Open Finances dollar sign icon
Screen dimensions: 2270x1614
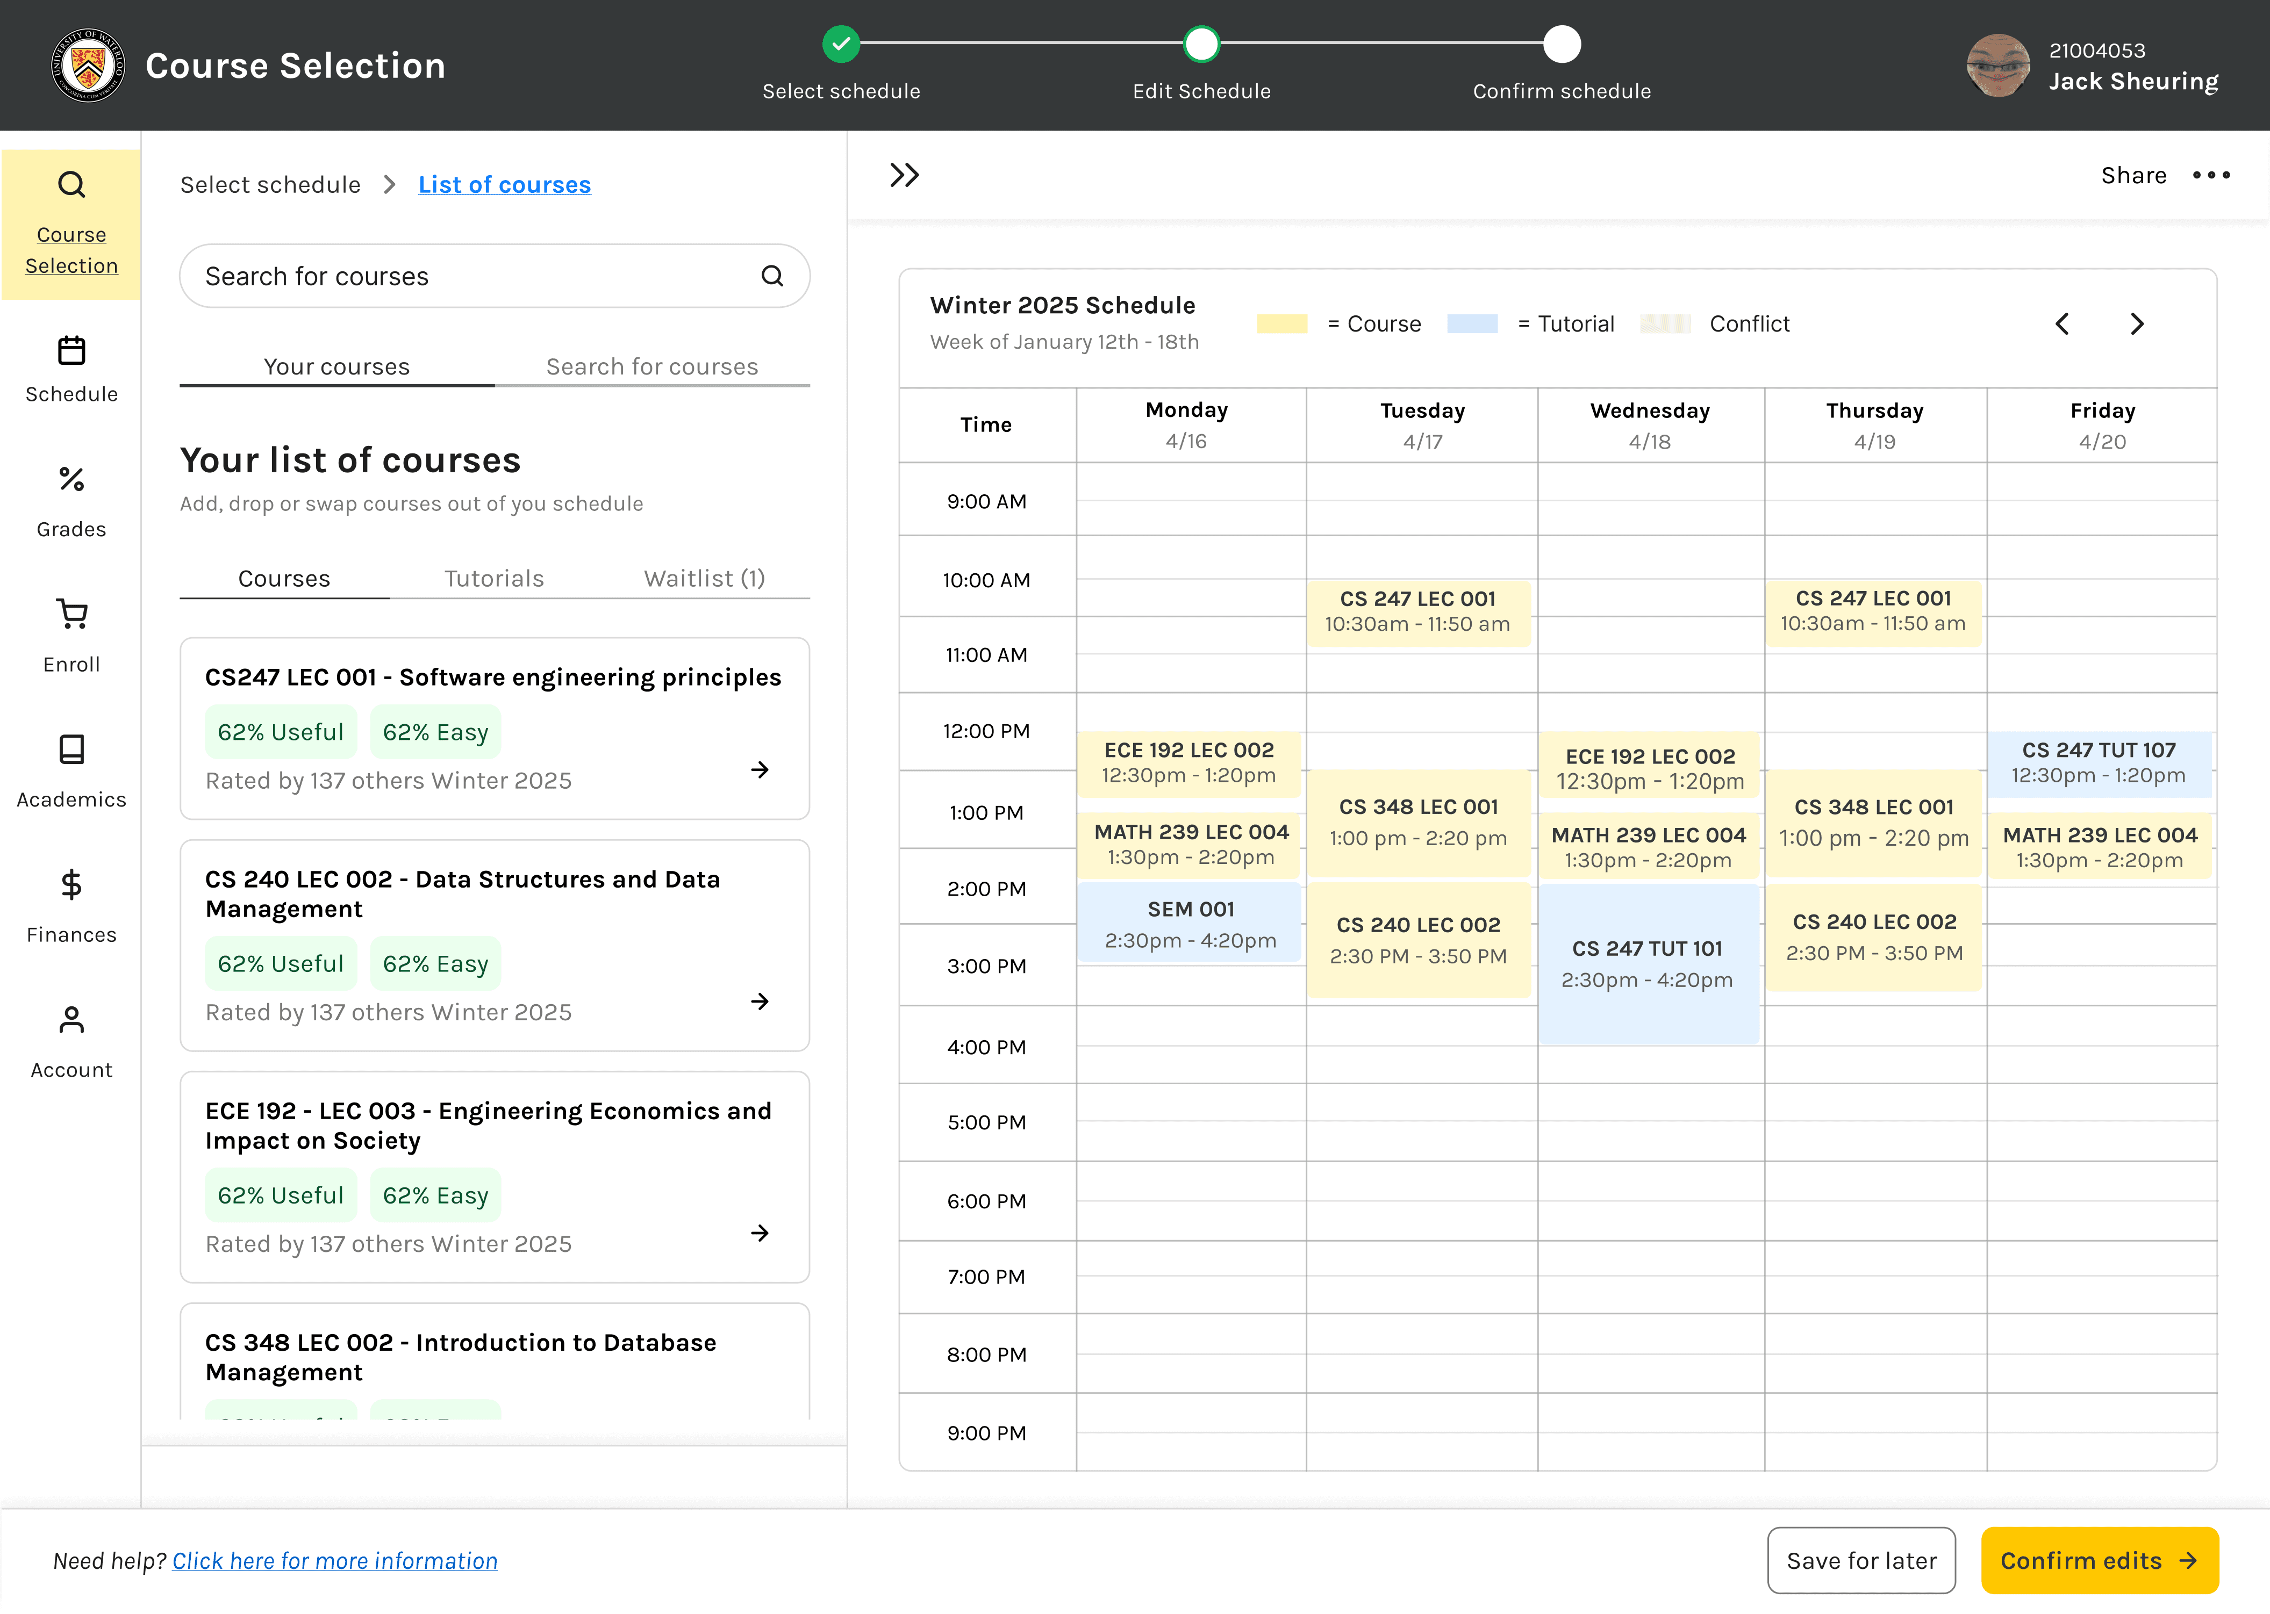(x=70, y=883)
